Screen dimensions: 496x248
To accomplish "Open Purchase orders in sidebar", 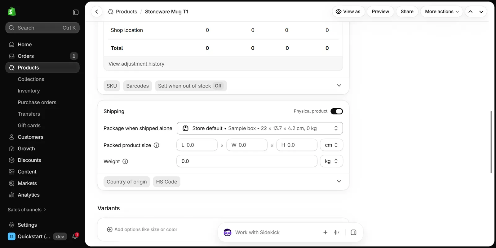I will pos(37,102).
